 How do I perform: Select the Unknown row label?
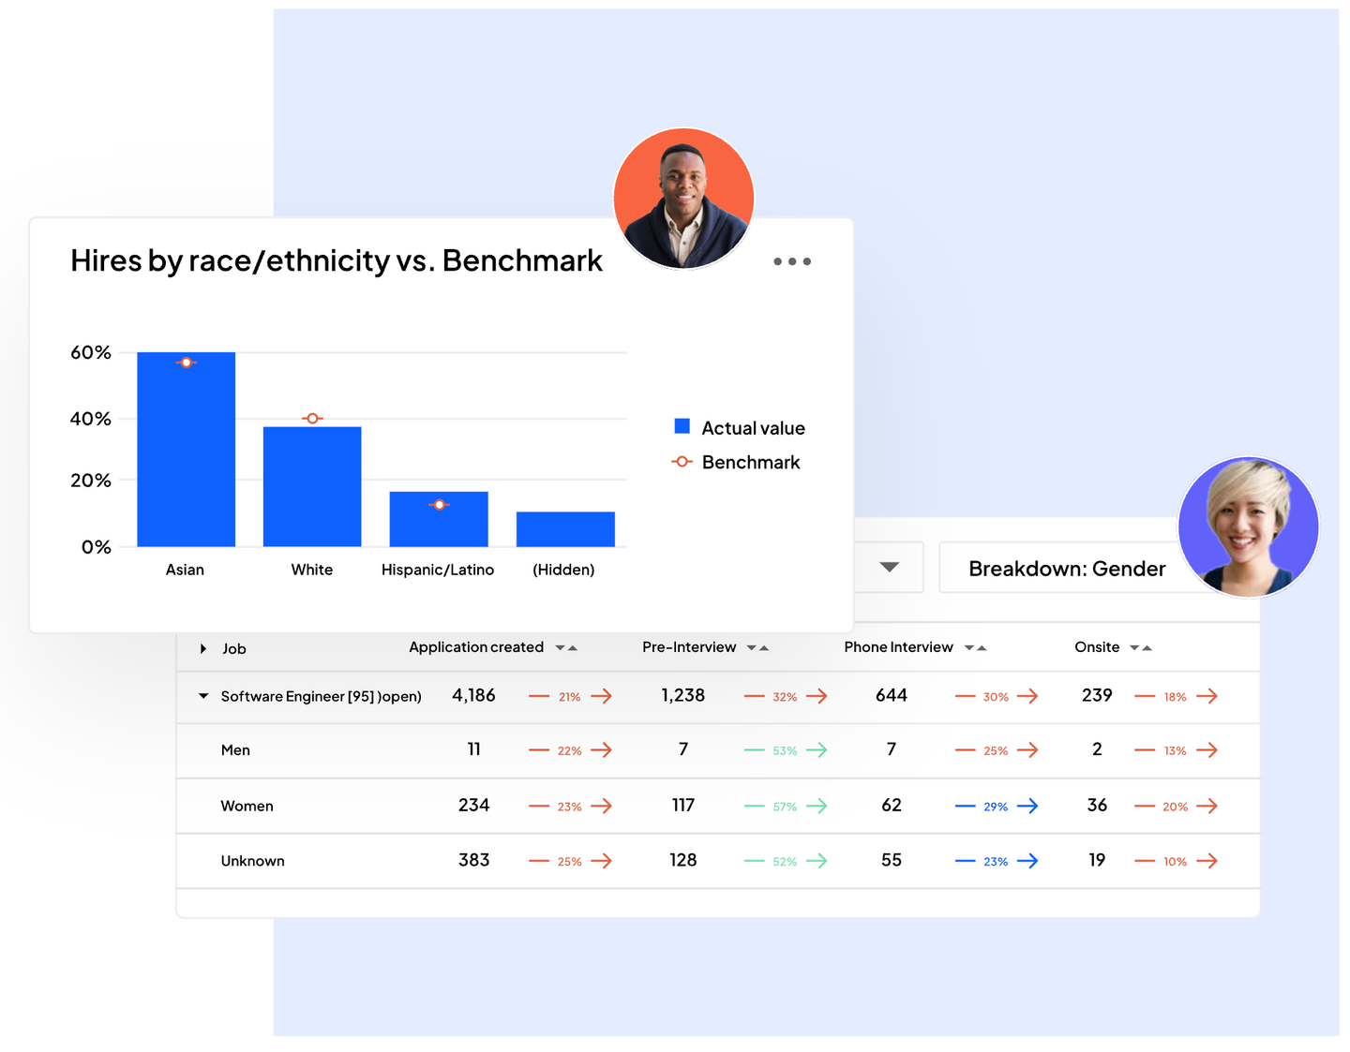(253, 861)
